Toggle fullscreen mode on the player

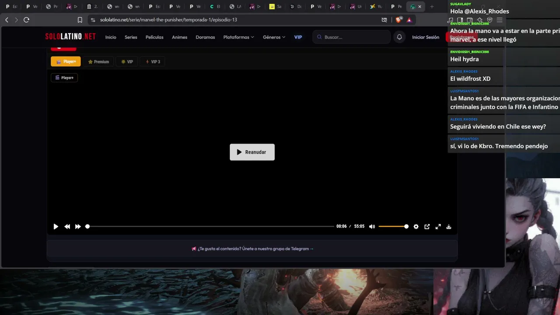tap(438, 227)
